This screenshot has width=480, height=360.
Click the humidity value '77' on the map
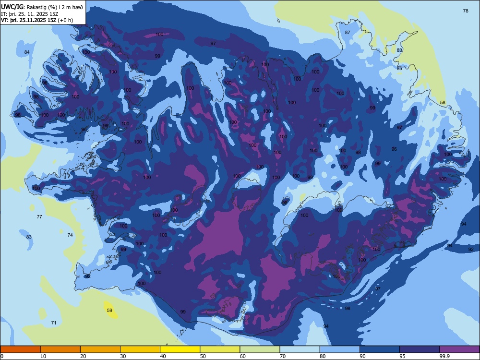tap(39, 217)
